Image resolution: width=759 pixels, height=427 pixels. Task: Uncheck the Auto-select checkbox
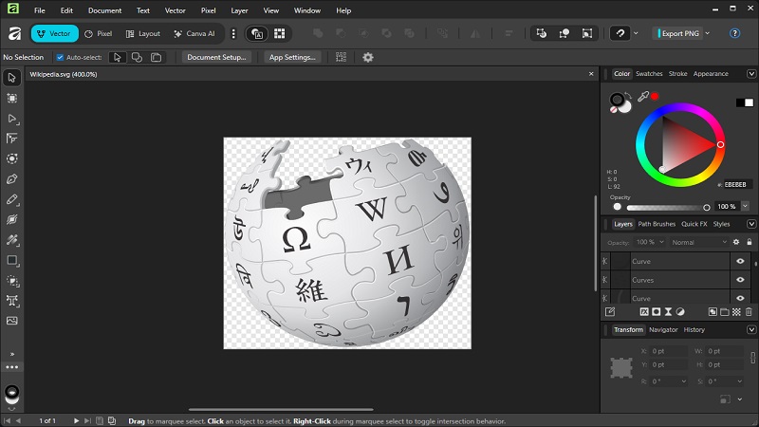(60, 57)
